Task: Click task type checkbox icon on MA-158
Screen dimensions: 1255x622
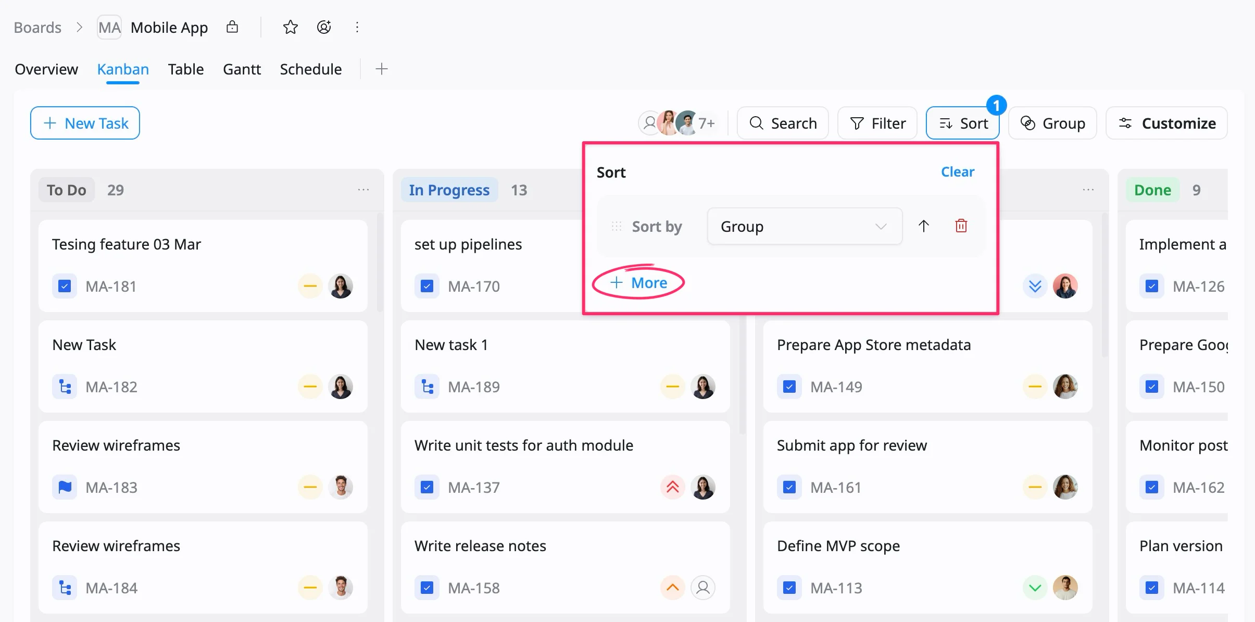Action: pos(427,588)
